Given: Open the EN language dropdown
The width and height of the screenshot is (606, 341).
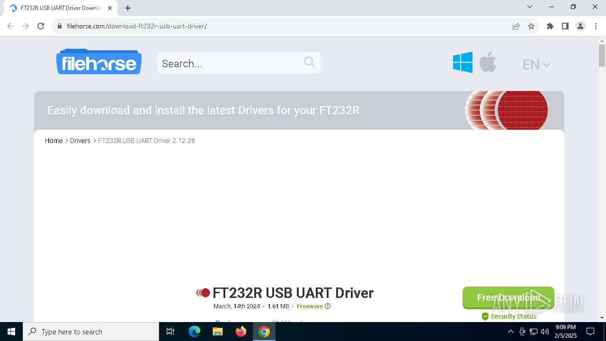Looking at the screenshot, I should pos(536,64).
